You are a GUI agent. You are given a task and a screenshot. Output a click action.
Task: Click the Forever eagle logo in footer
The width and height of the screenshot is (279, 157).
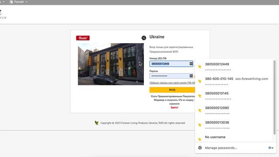tap(97, 123)
